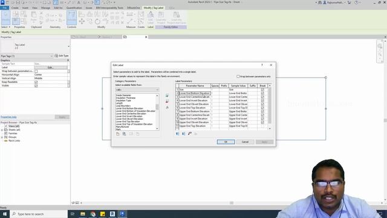Select Inside Diameter in category parameters list
387x218 pixels.
[x=123, y=96]
